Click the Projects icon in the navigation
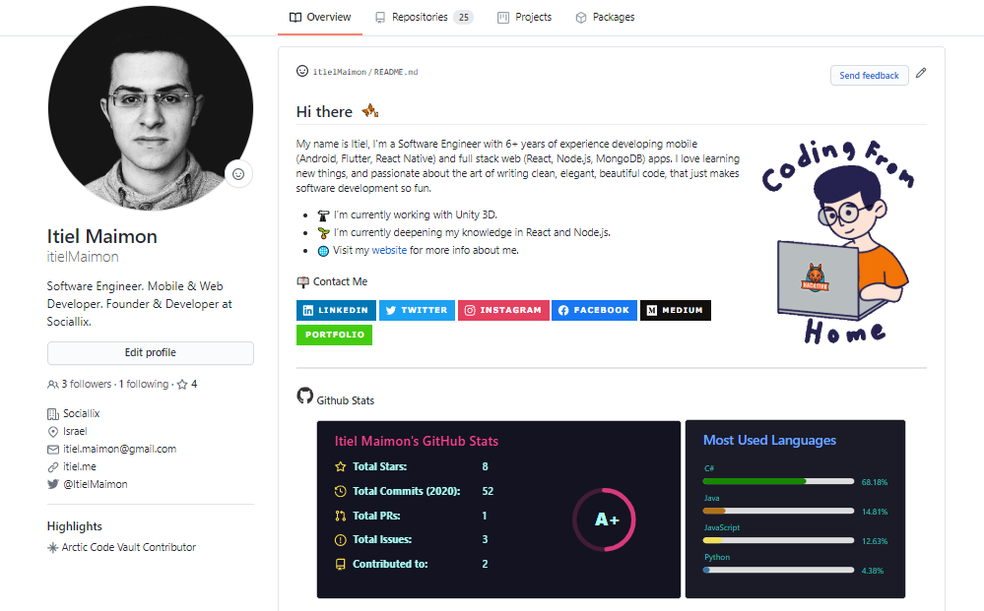The image size is (984, 611). [x=502, y=17]
